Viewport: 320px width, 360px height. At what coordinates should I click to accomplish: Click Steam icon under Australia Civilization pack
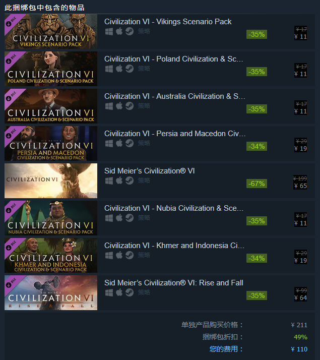130,106
